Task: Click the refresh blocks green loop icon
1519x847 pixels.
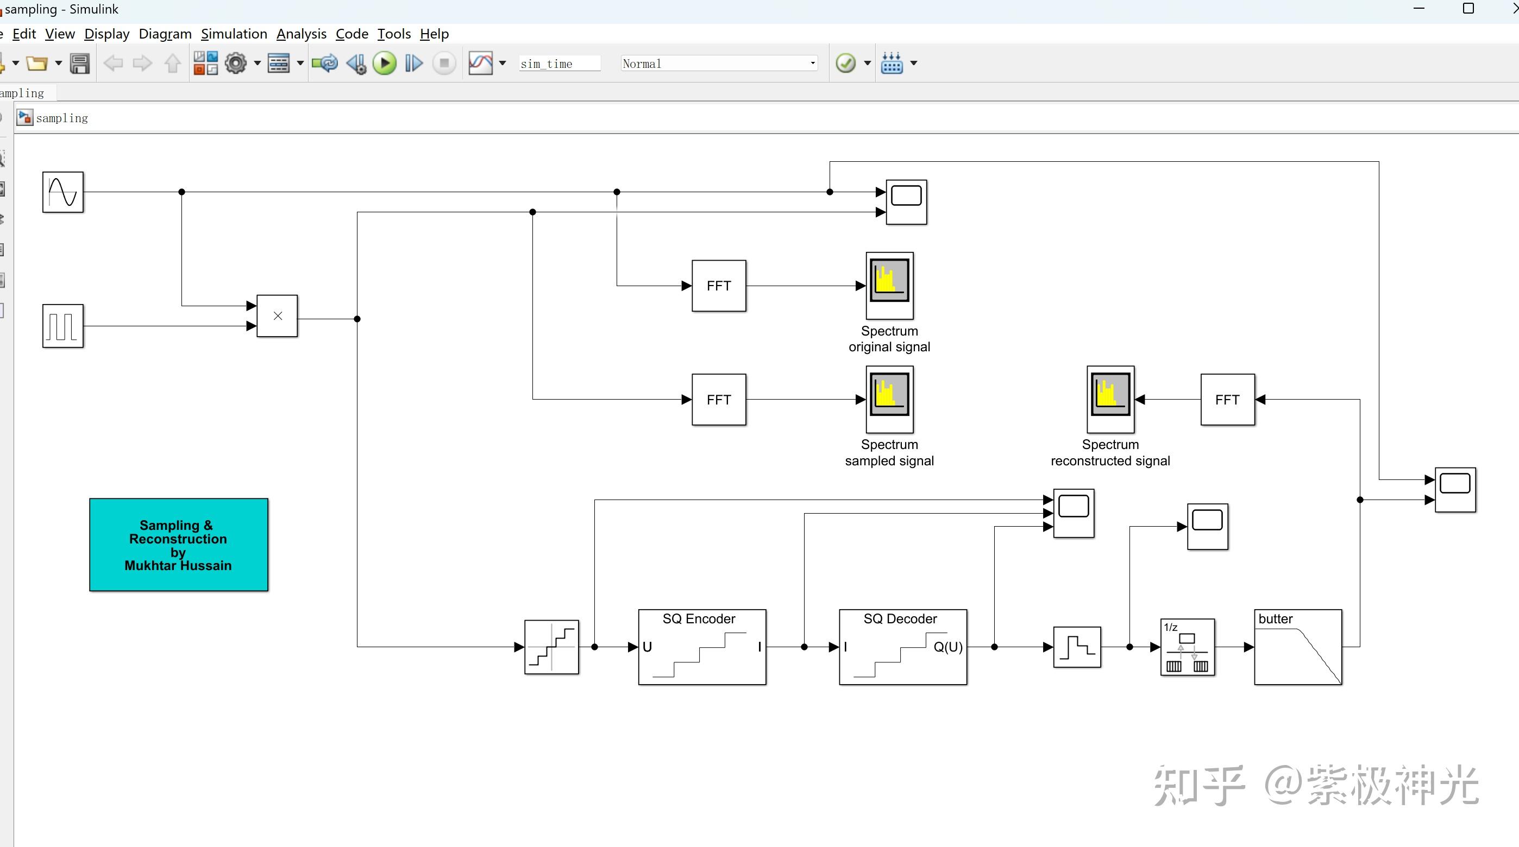Action: 324,63
